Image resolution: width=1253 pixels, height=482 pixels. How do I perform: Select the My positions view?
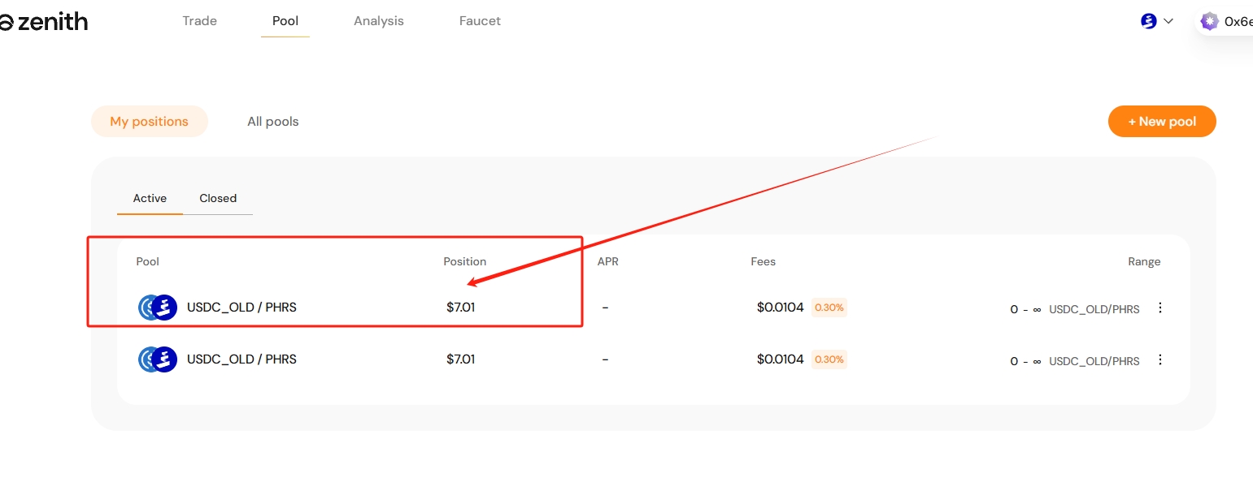pos(149,122)
